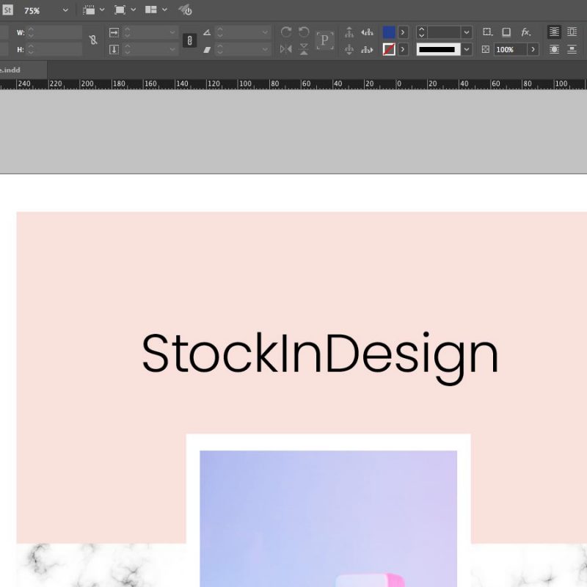Open the stroke weight dropdown
The width and height of the screenshot is (587, 587).
[x=467, y=32]
